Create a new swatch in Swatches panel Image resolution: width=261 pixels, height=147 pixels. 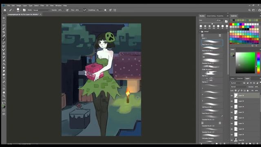[x=252, y=45]
